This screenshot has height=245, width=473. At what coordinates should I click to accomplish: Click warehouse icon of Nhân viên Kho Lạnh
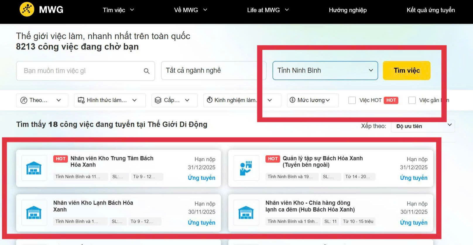(x=34, y=213)
